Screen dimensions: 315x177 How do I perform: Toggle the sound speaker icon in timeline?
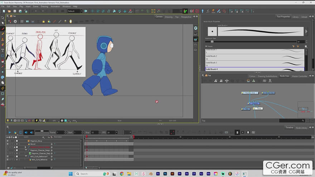tap(26, 132)
